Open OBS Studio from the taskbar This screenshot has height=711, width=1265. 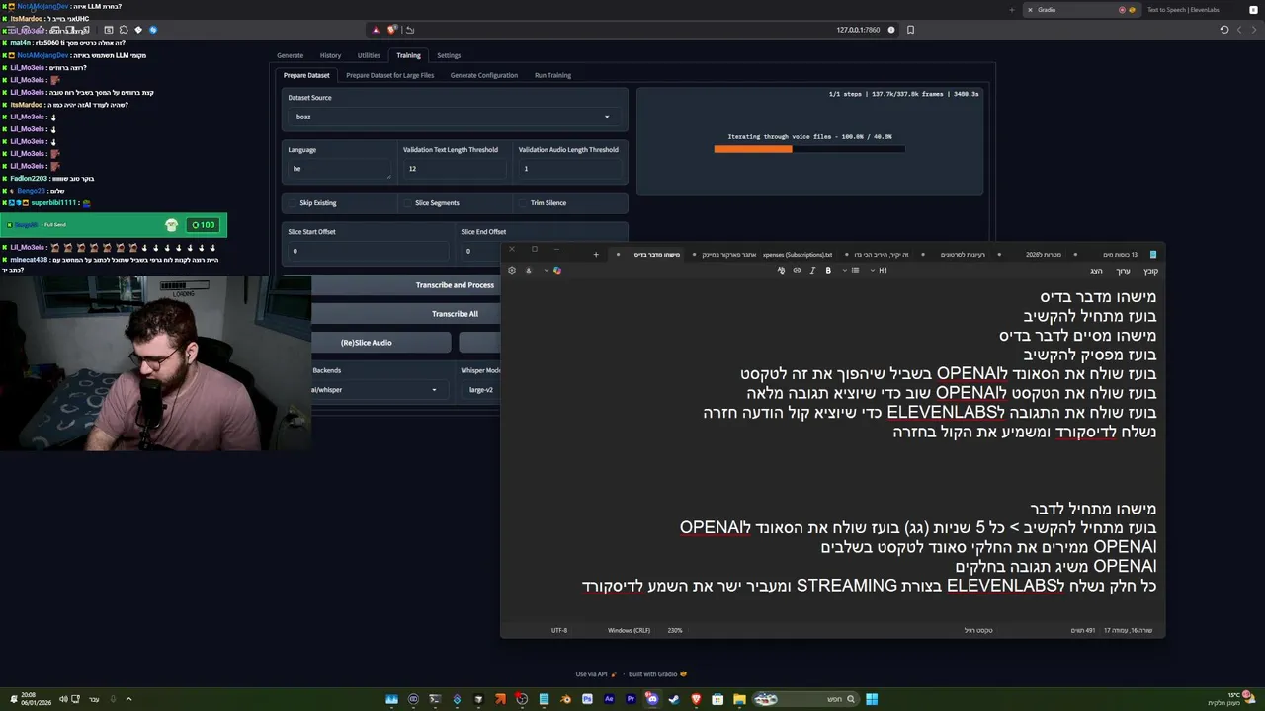click(x=522, y=699)
